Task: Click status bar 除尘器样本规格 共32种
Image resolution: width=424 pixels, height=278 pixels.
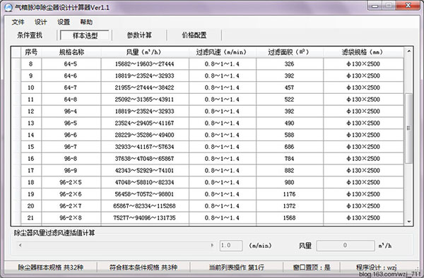Action: coord(51,267)
